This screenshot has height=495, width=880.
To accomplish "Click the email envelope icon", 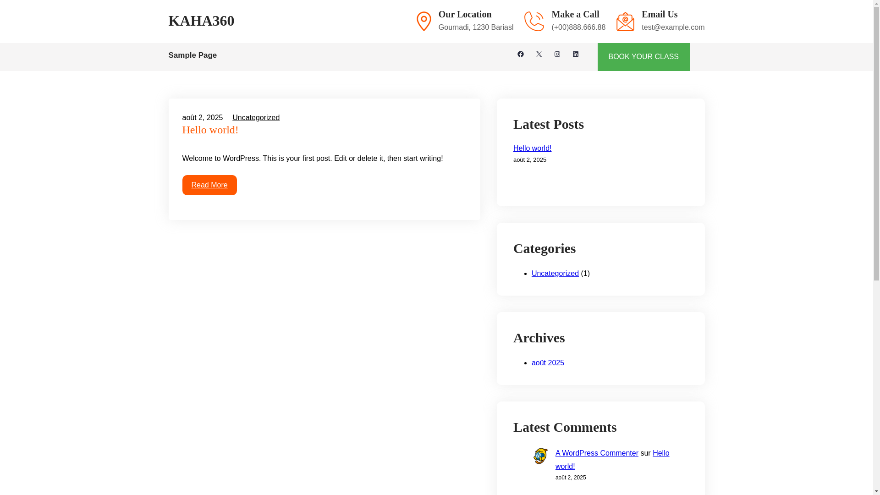I will pyautogui.click(x=625, y=21).
